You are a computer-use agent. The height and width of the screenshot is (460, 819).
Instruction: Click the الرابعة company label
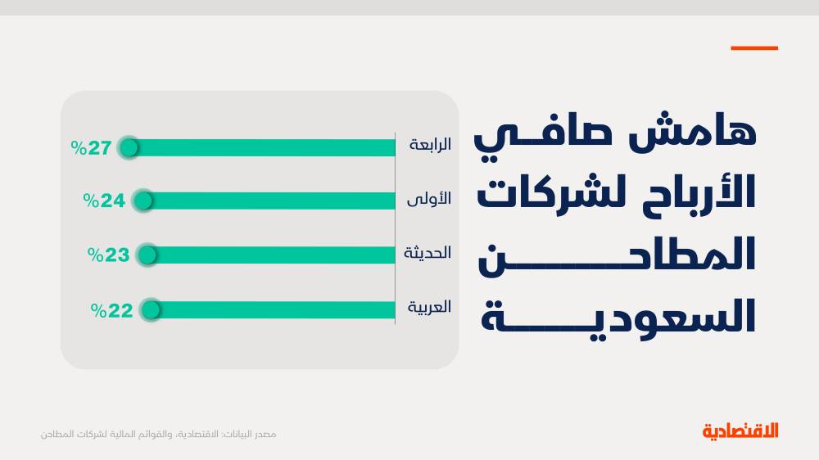point(429,146)
